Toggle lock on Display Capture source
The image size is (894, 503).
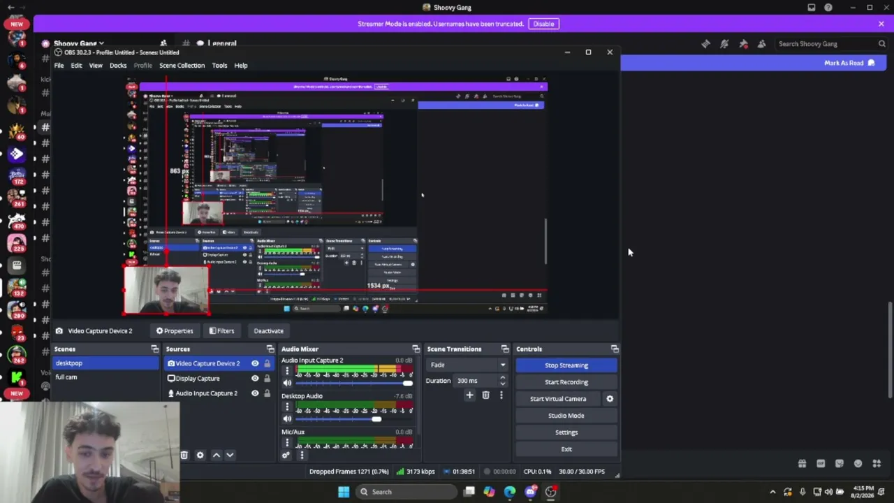click(267, 379)
